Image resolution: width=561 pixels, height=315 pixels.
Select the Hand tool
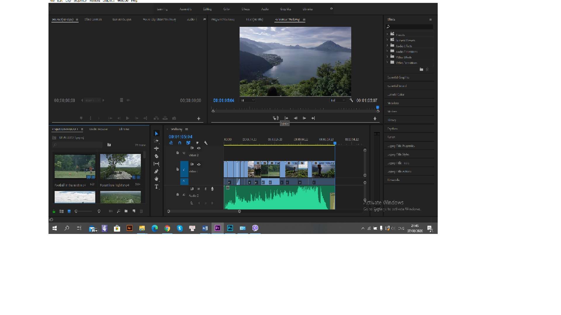(156, 179)
